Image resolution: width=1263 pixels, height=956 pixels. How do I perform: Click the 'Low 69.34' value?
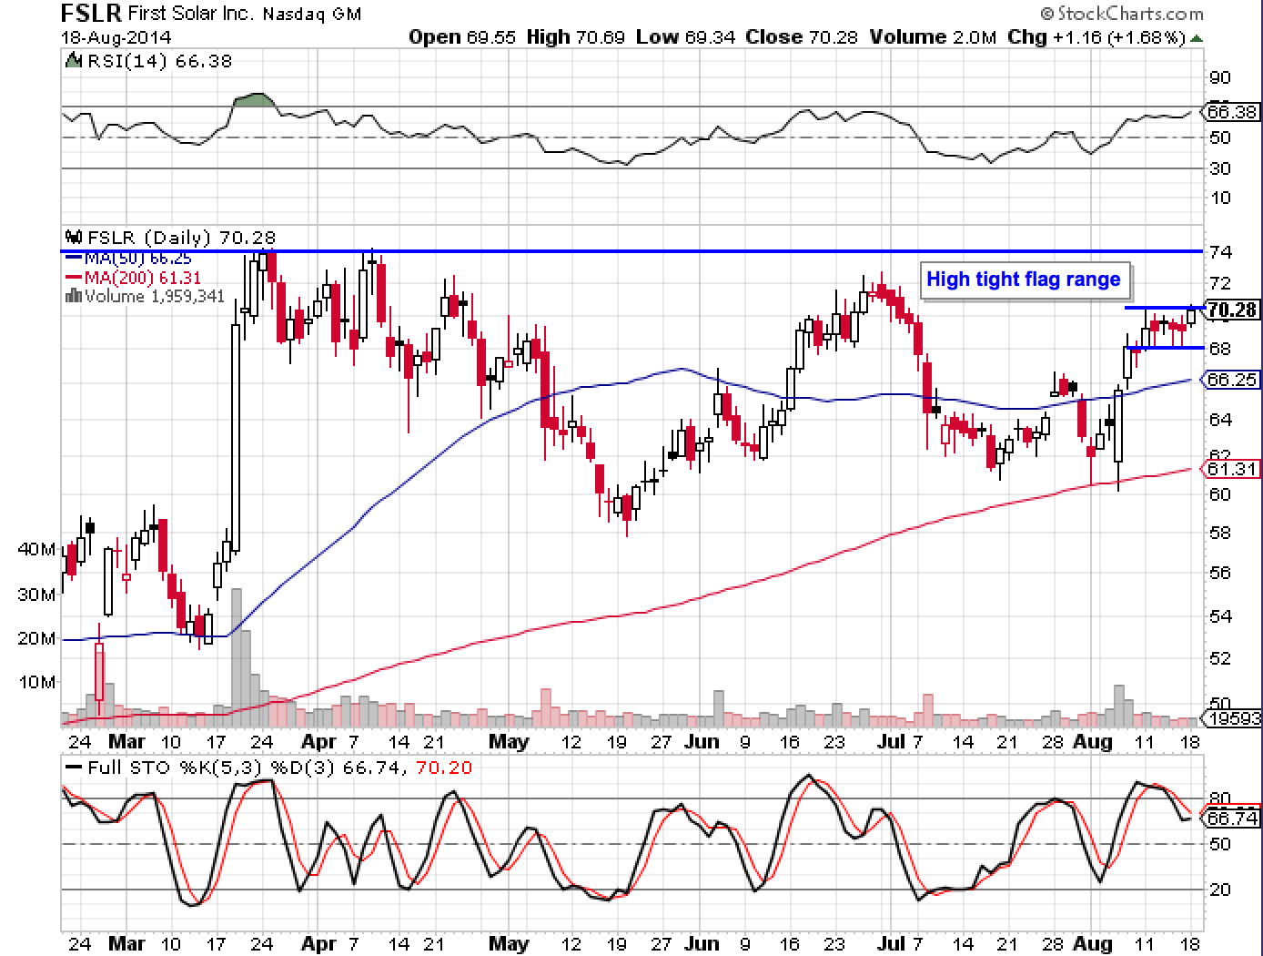coord(685,37)
